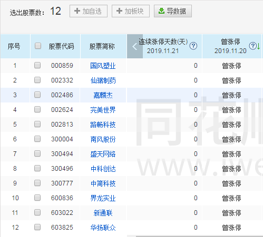Open help icon for 曾涨停 column
The image size is (263, 237).
(x=252, y=46)
